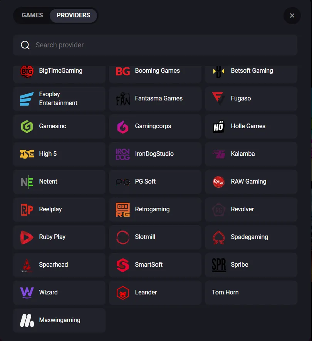Click the PG Soft logo
This screenshot has height=341, width=312.
122,182
